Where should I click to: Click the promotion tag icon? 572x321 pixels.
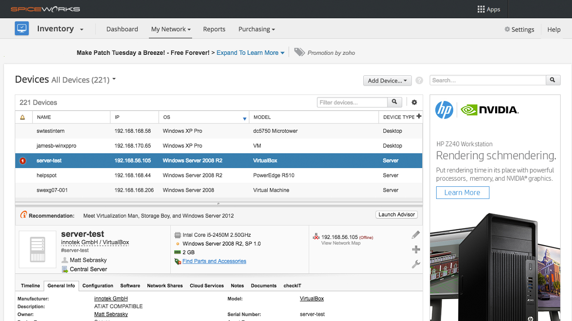point(299,52)
